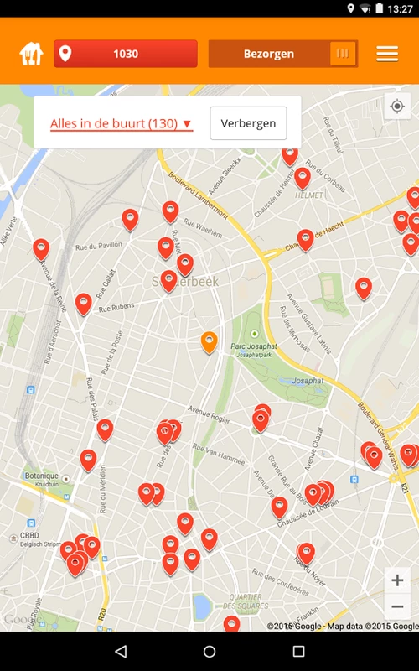The width and height of the screenshot is (419, 671).
Task: Tap the red pin on Chaussée de Haecht
Action: (x=305, y=240)
